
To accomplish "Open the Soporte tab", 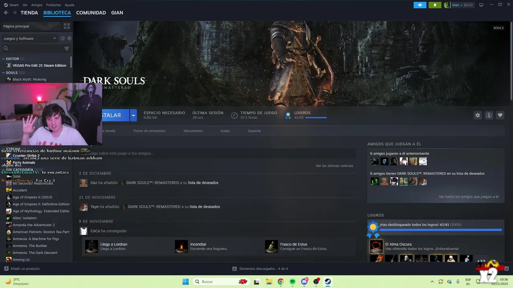I will click(254, 131).
